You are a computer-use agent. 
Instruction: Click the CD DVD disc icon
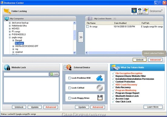pos(100,88)
